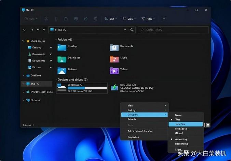Click the Local Disk C: capacity bar
The width and height of the screenshot is (231, 161).
pos(87,88)
